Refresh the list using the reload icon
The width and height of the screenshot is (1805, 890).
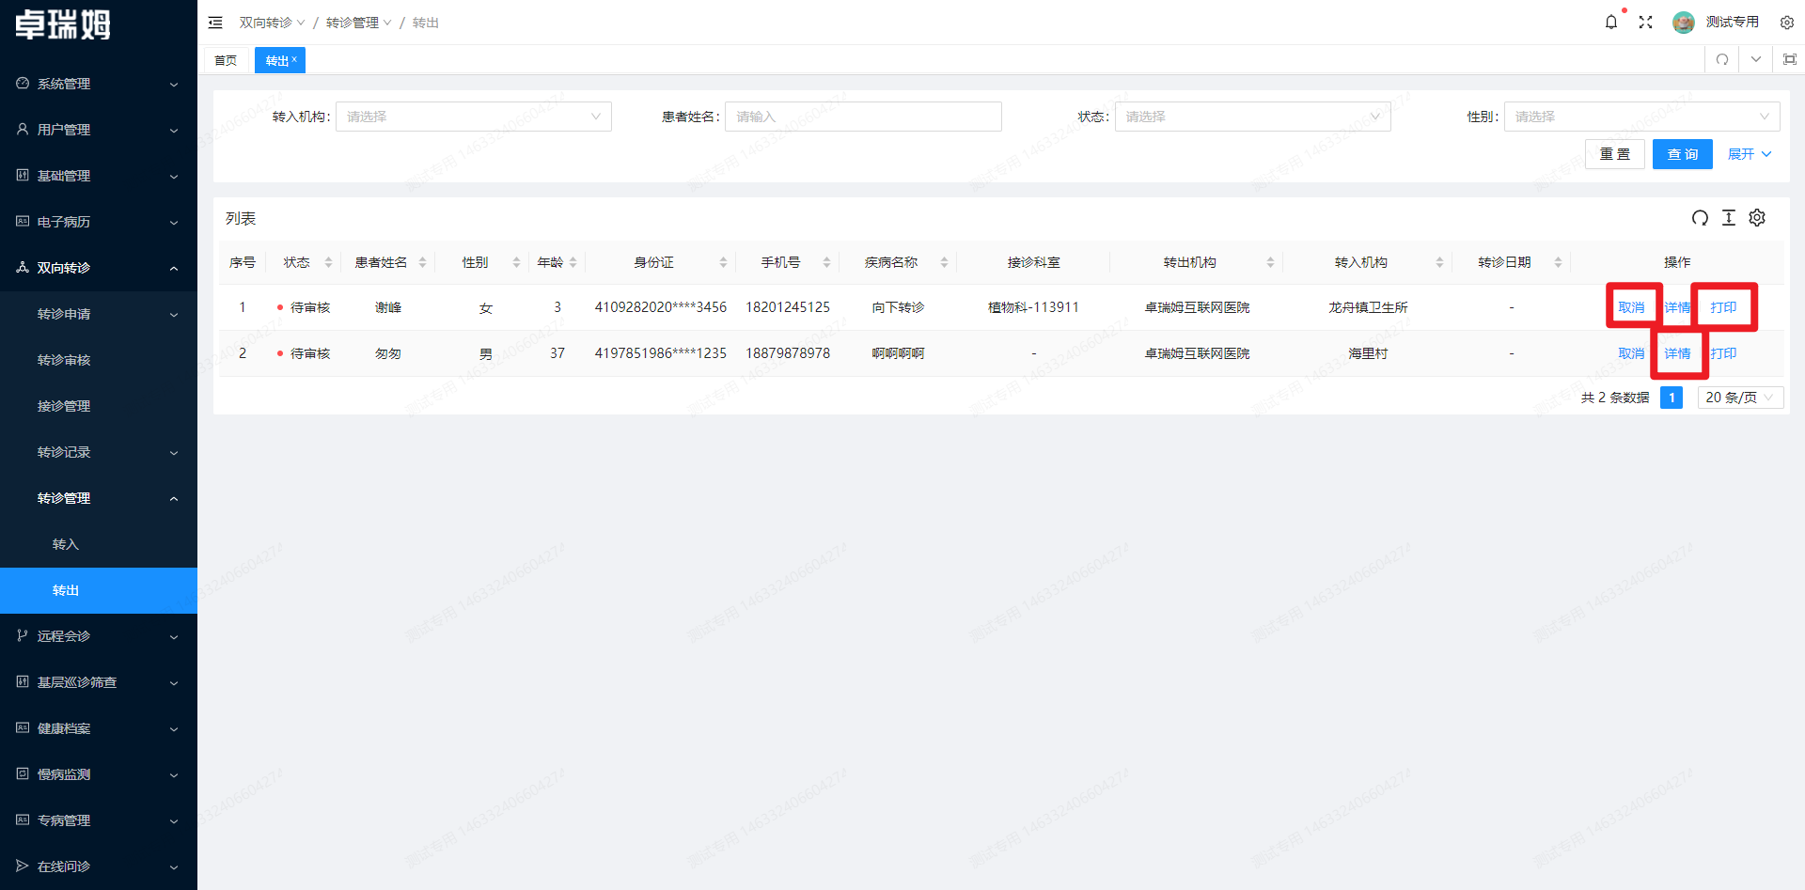(x=1700, y=218)
